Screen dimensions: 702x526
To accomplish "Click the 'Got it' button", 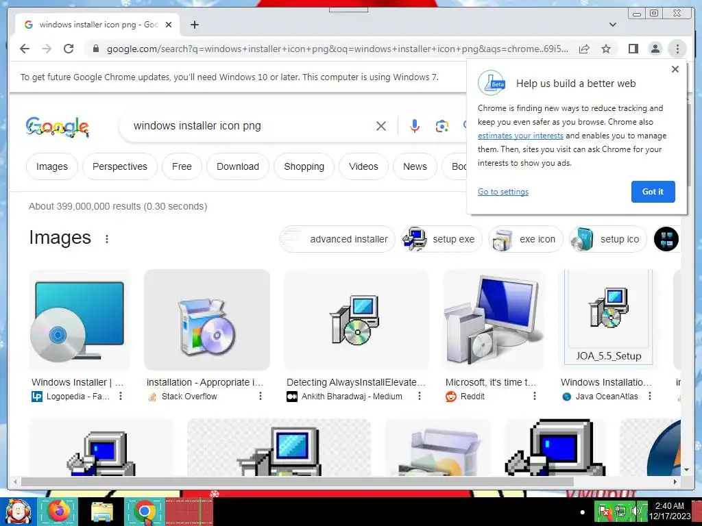I will pyautogui.click(x=653, y=192).
